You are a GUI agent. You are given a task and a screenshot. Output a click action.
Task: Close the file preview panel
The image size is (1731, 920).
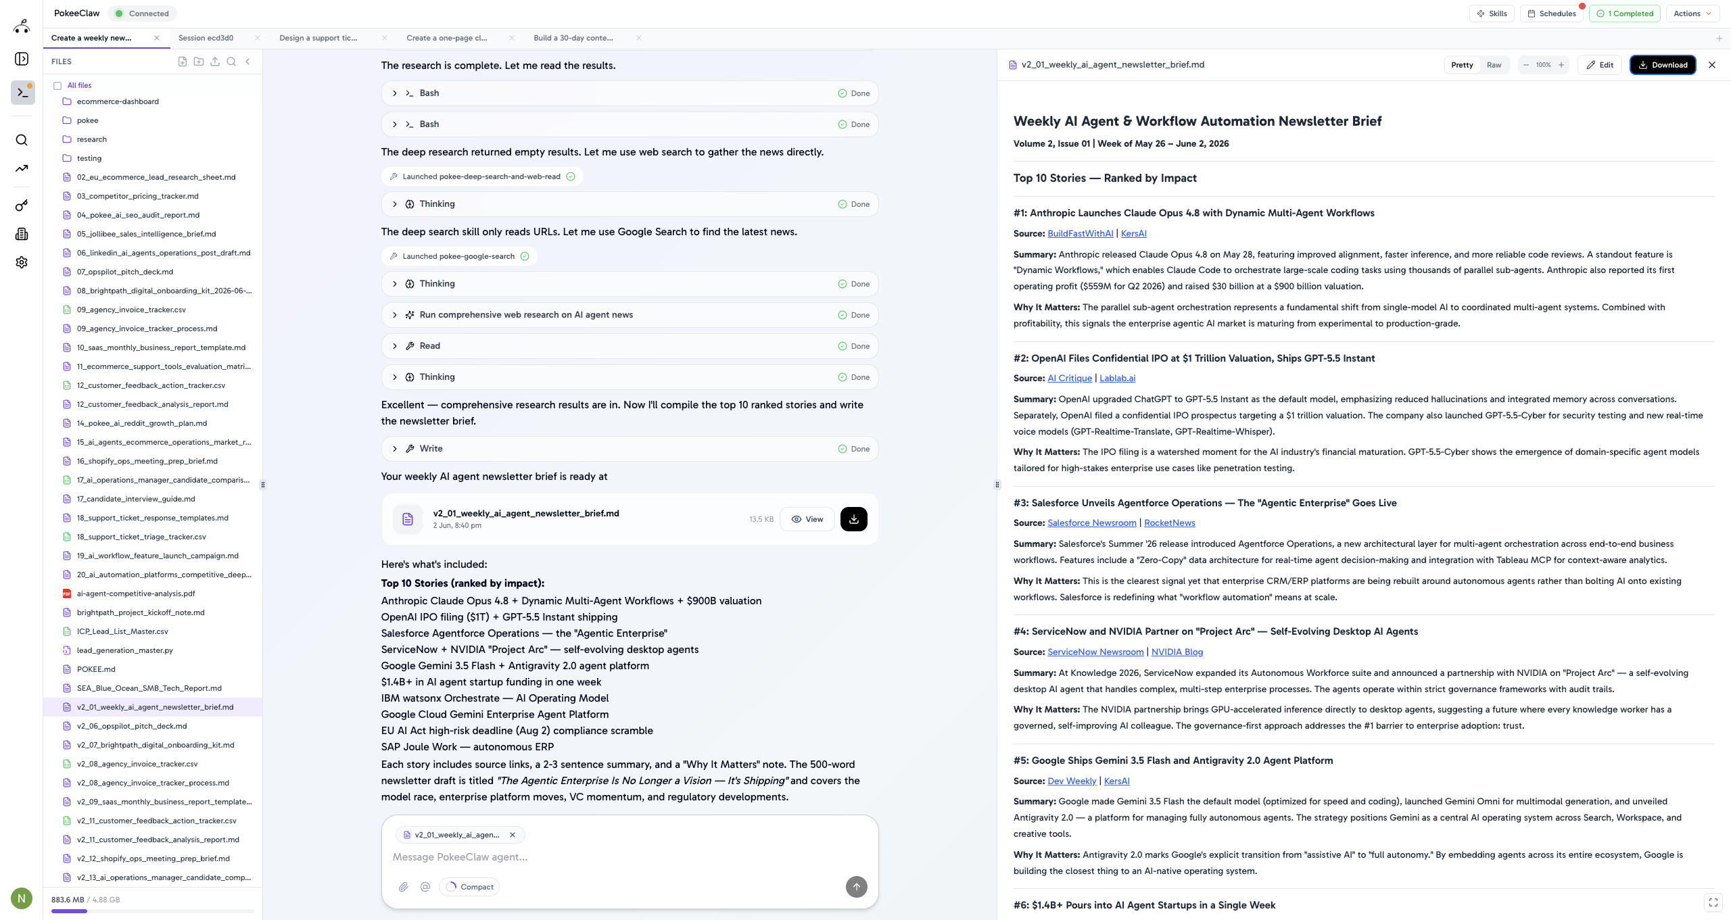pyautogui.click(x=1712, y=65)
